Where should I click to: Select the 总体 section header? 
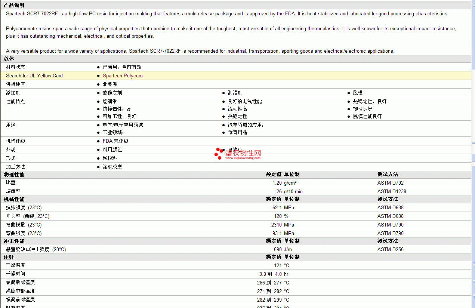point(9,59)
